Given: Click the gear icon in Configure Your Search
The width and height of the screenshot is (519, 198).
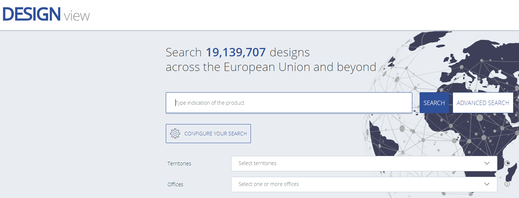Looking at the screenshot, I should click(175, 134).
